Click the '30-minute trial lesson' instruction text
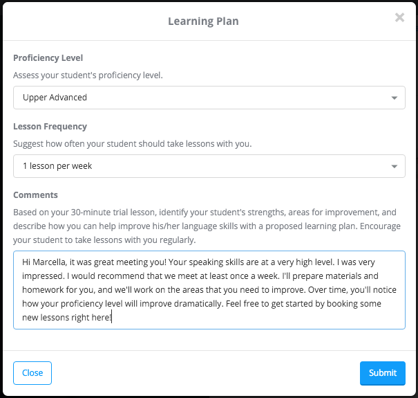The image size is (418, 398). (x=113, y=212)
